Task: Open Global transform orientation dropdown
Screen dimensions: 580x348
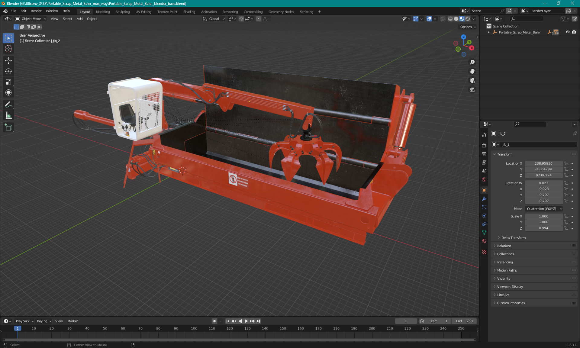Action: click(214, 19)
